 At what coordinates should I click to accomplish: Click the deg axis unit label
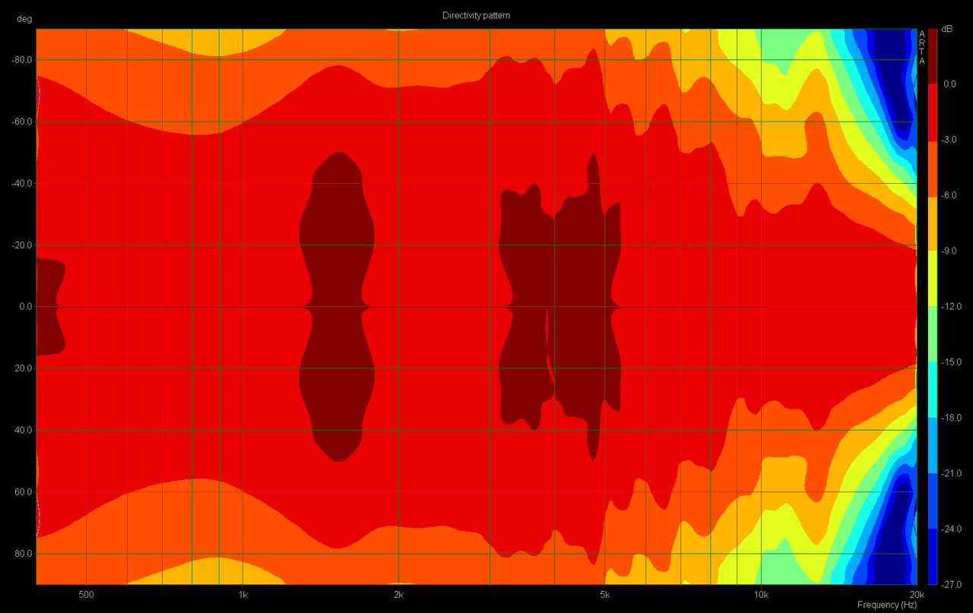click(24, 19)
